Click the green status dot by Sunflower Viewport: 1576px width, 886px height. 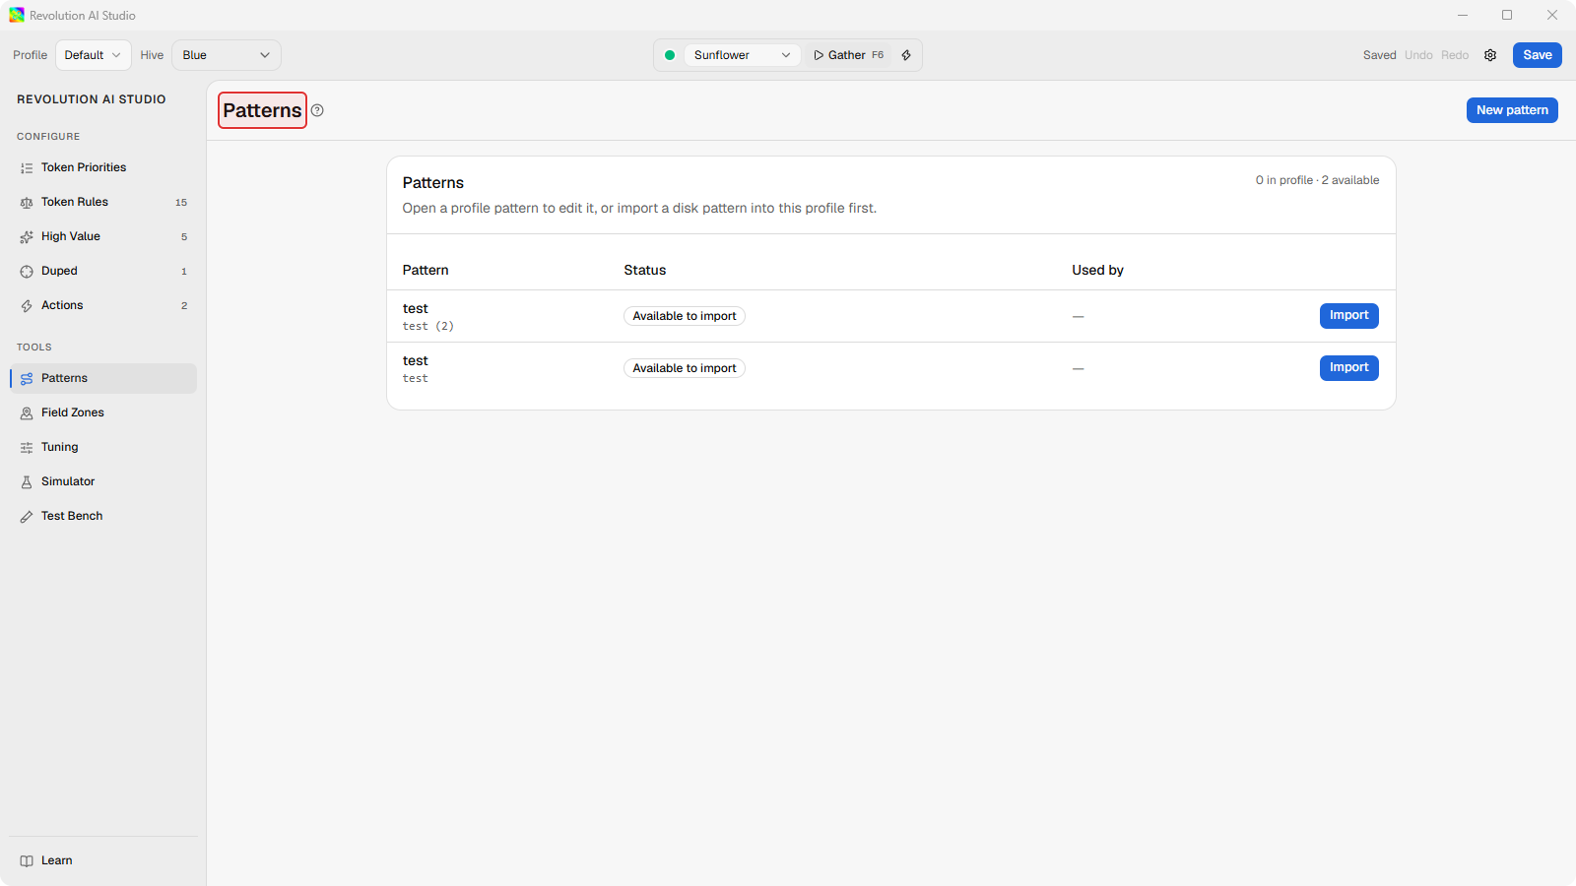(670, 55)
